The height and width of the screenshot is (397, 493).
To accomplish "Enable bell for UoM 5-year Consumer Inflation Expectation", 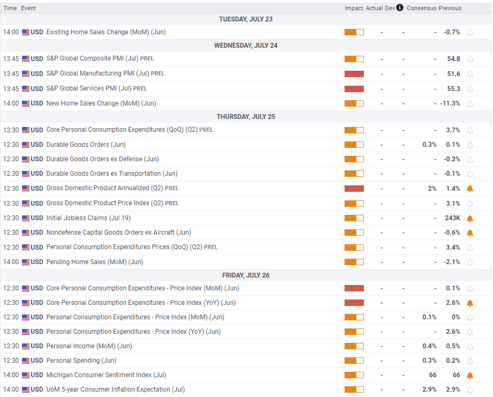I will point(470,390).
